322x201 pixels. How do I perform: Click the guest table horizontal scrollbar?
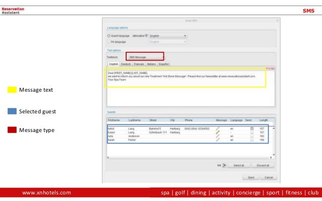pyautogui.click(x=189, y=157)
